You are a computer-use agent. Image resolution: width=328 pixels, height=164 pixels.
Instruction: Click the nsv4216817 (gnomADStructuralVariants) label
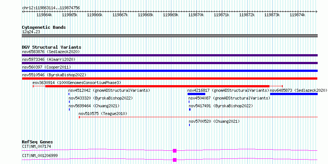(228, 90)
